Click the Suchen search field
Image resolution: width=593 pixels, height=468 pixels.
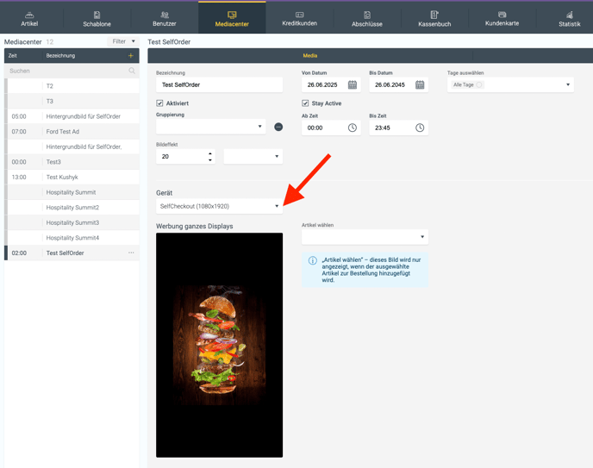click(x=72, y=71)
